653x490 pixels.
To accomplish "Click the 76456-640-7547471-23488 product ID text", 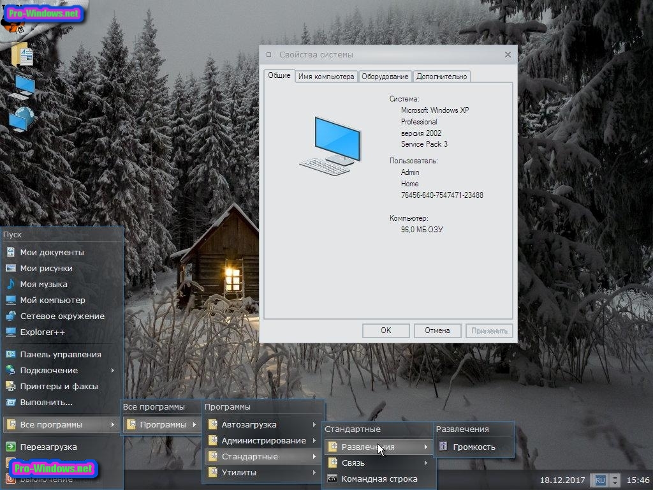I will (x=442, y=195).
